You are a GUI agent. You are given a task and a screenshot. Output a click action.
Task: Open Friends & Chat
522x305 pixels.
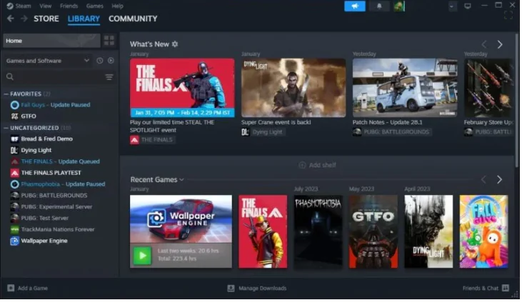tap(481, 289)
